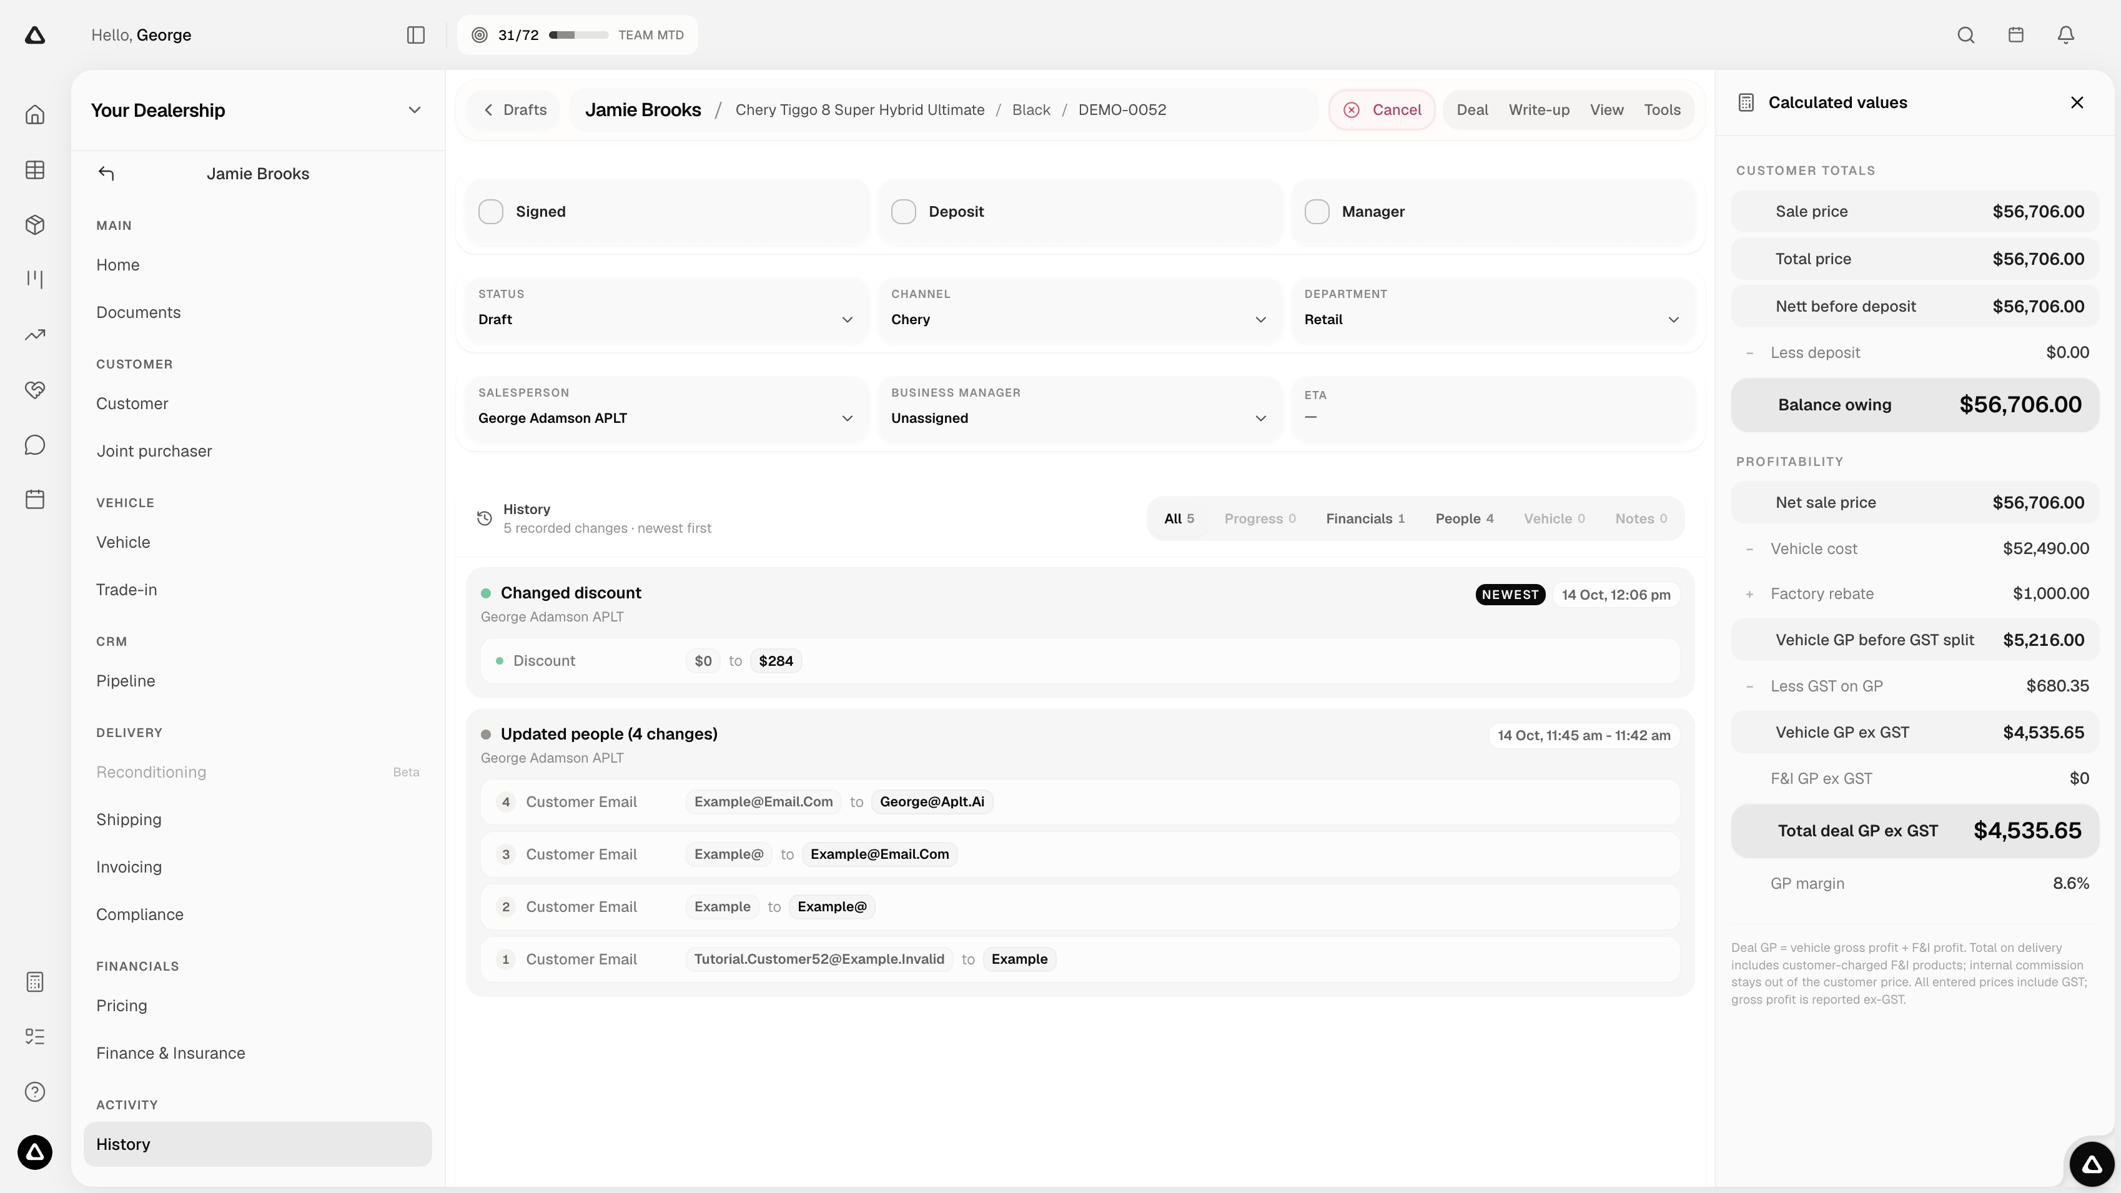This screenshot has height=1193, width=2121.
Task: Switch to the Write-up tab
Action: coord(1539,111)
